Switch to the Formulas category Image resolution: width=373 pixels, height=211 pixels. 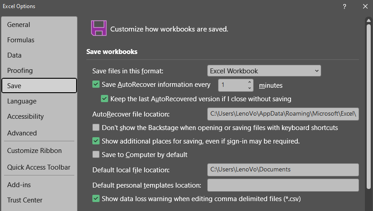pyautogui.click(x=21, y=40)
